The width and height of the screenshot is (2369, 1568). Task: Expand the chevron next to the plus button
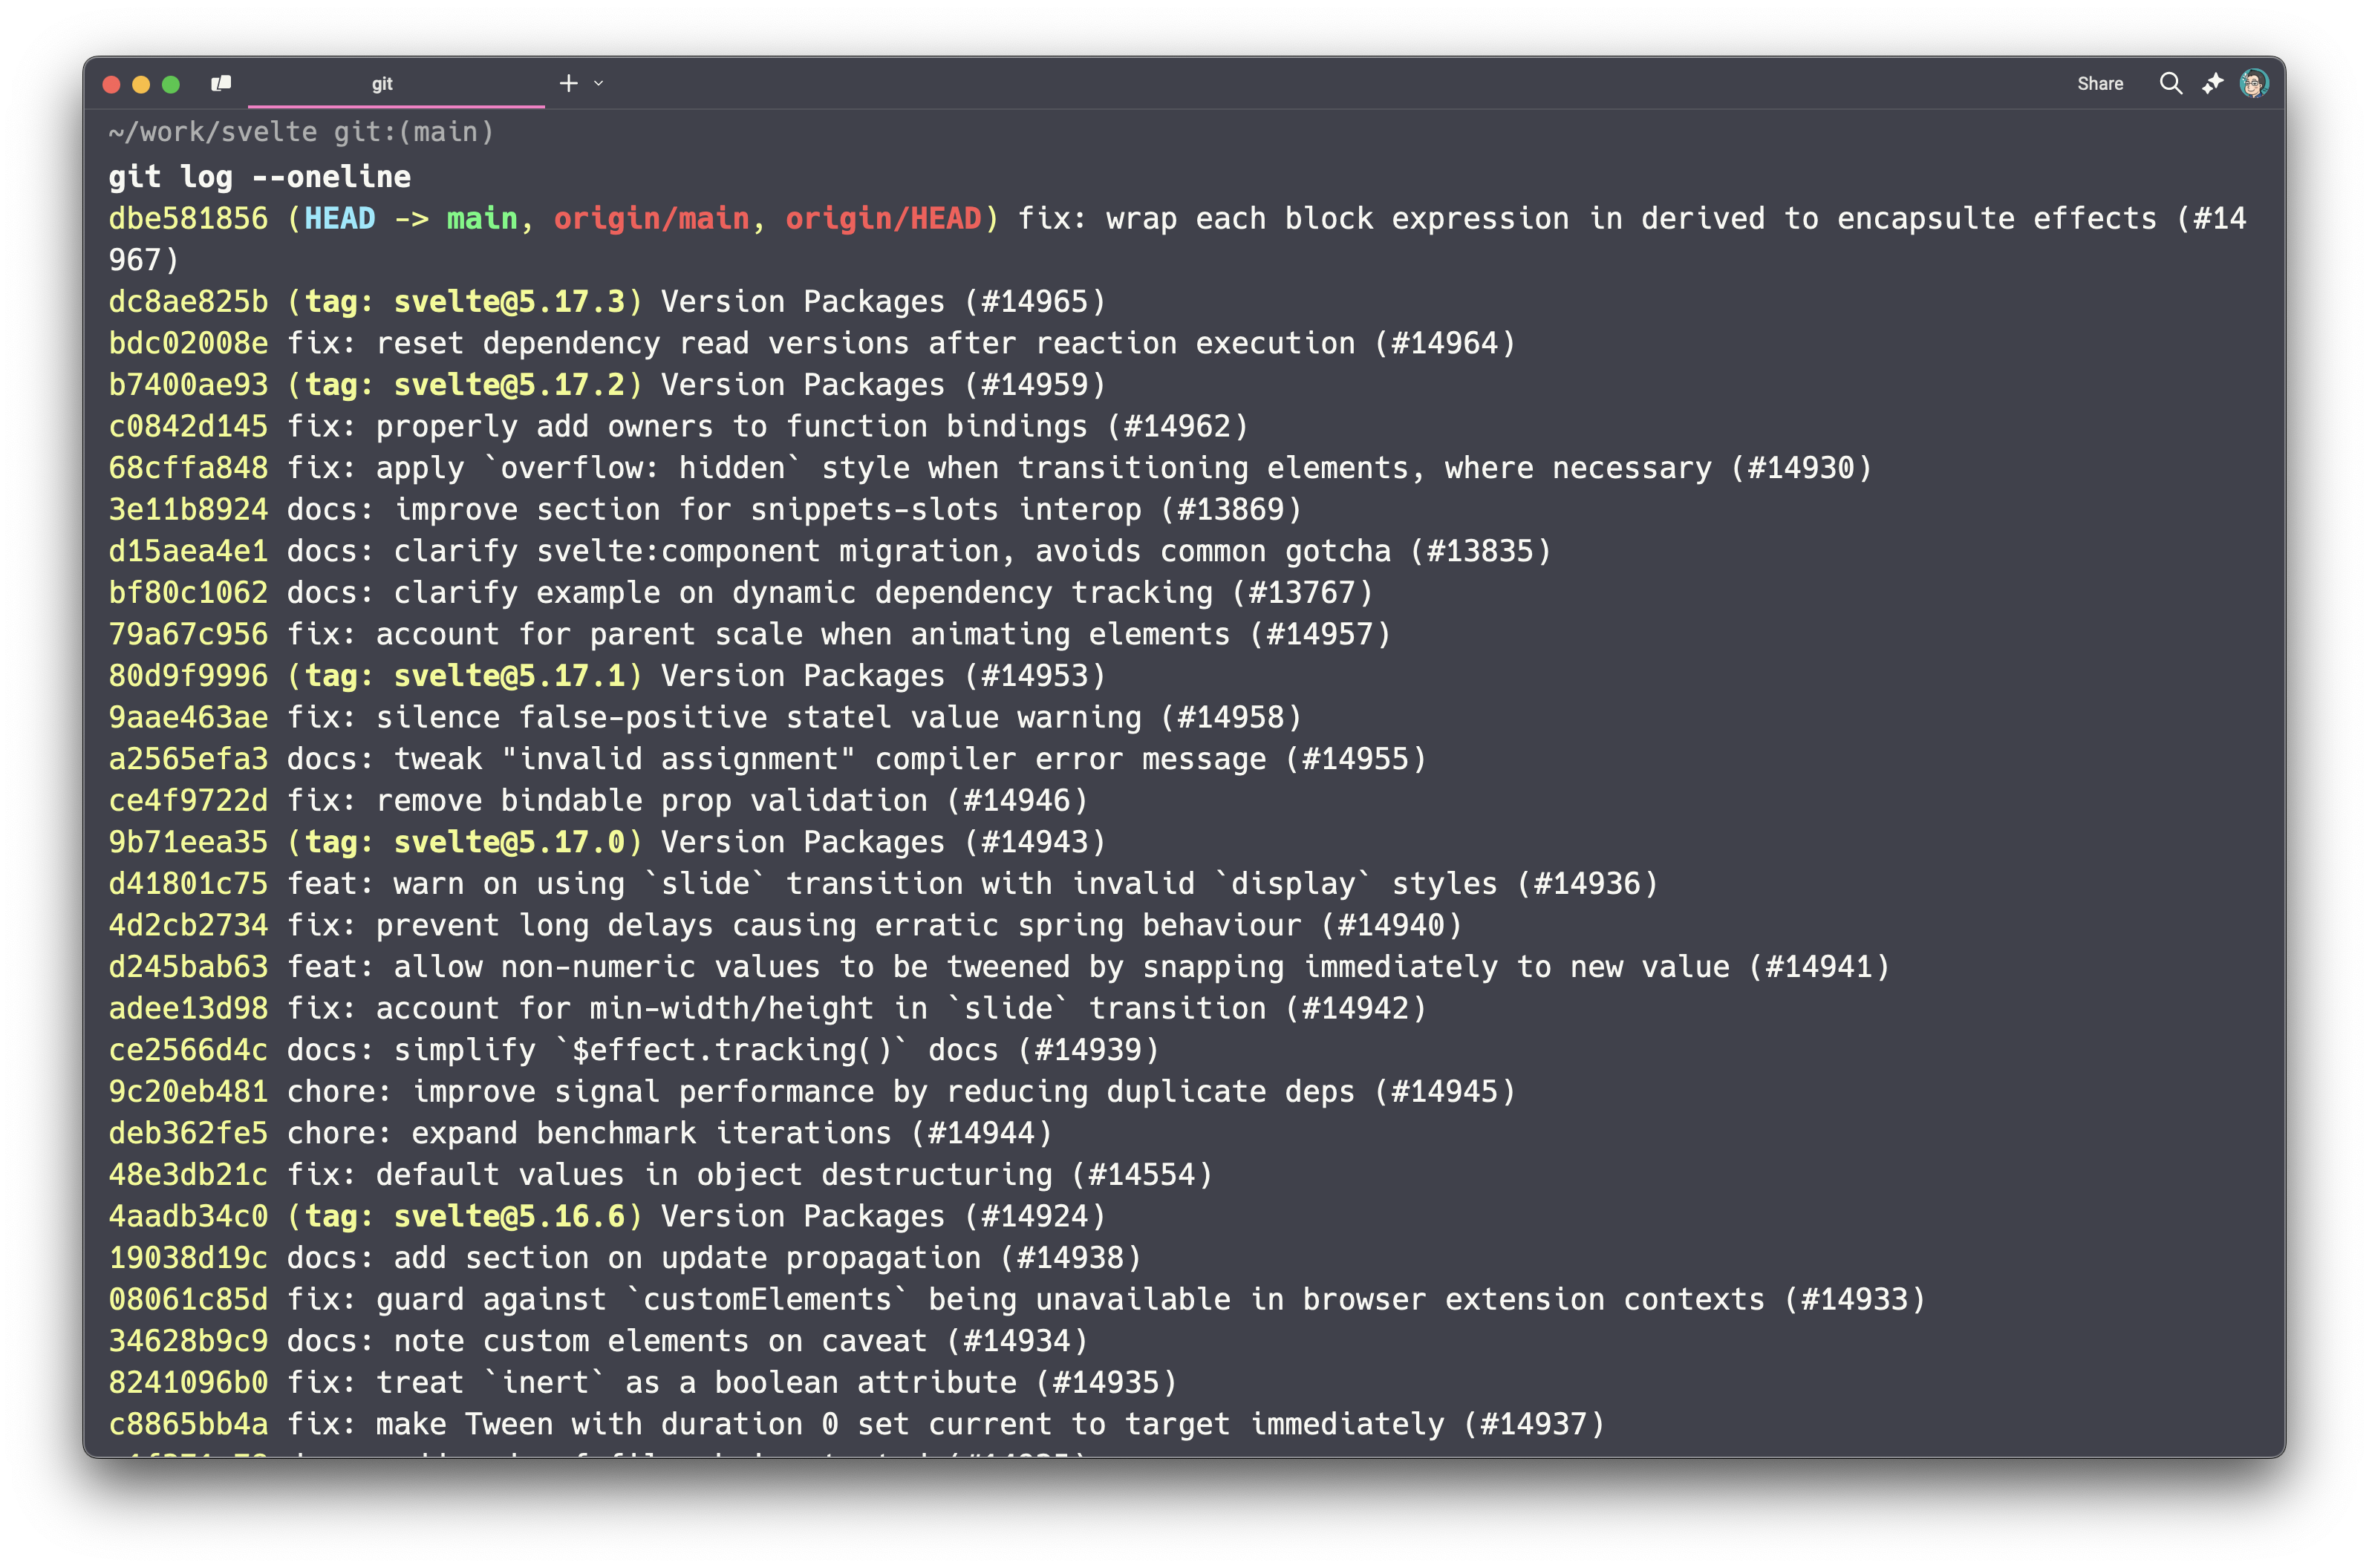pos(598,84)
